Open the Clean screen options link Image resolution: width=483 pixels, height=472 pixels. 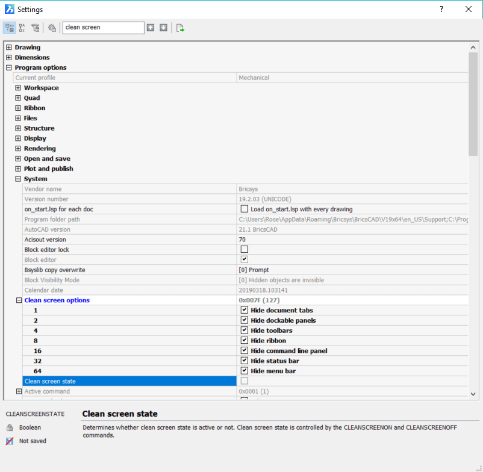click(57, 300)
